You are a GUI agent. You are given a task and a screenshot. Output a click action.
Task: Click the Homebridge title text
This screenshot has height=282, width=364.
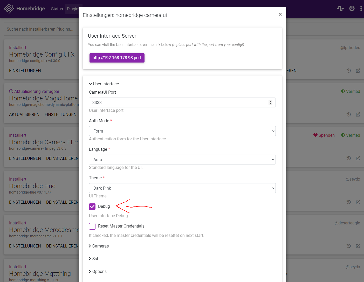[31, 9]
